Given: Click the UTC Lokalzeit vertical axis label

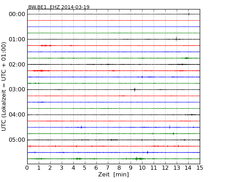Looking at the screenshot, I should click(x=3, y=86).
